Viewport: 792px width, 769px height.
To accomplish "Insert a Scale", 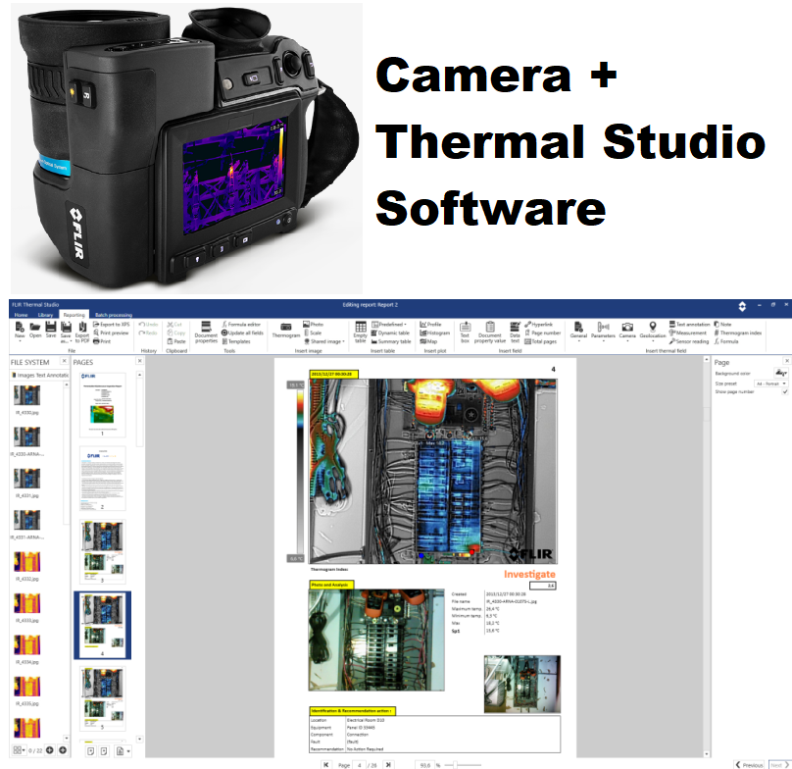I will coord(313,333).
